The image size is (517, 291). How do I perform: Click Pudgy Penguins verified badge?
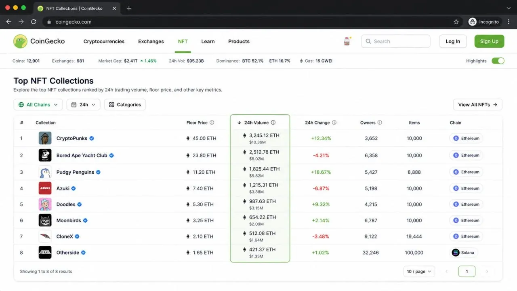click(98, 172)
